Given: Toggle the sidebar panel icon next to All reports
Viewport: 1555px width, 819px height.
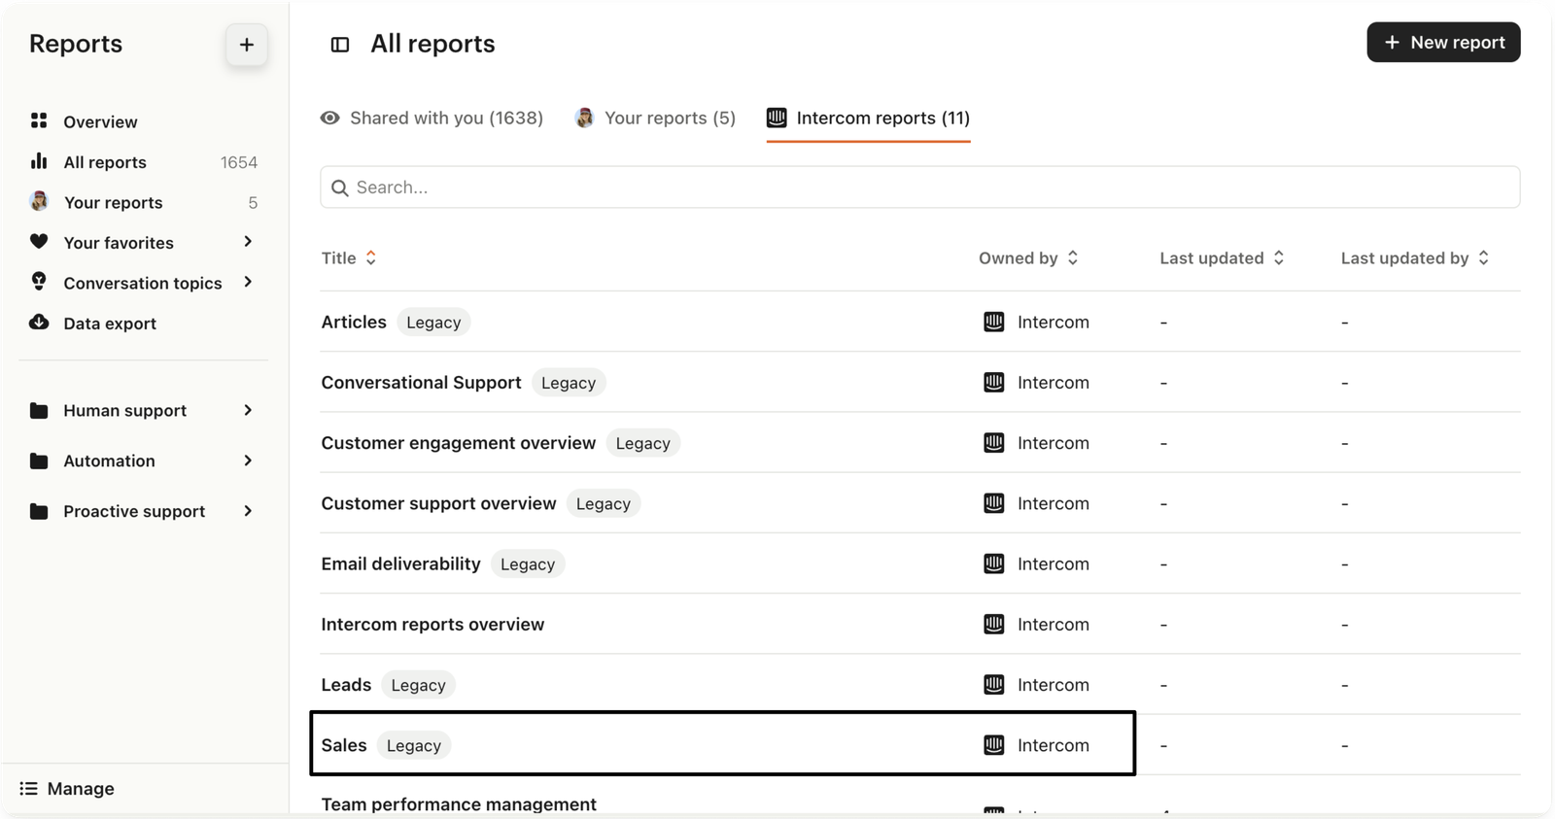Looking at the screenshot, I should pyautogui.click(x=340, y=45).
